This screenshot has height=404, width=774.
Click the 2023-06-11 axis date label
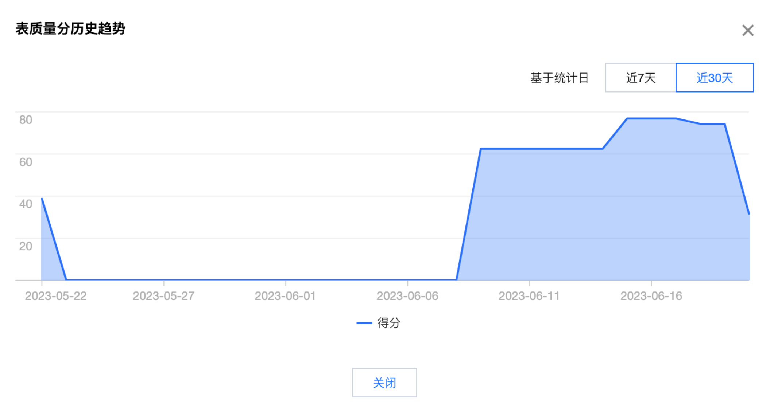pyautogui.click(x=529, y=296)
